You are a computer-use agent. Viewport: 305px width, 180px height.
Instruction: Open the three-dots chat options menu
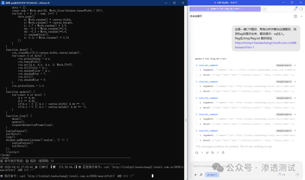pos(301,16)
